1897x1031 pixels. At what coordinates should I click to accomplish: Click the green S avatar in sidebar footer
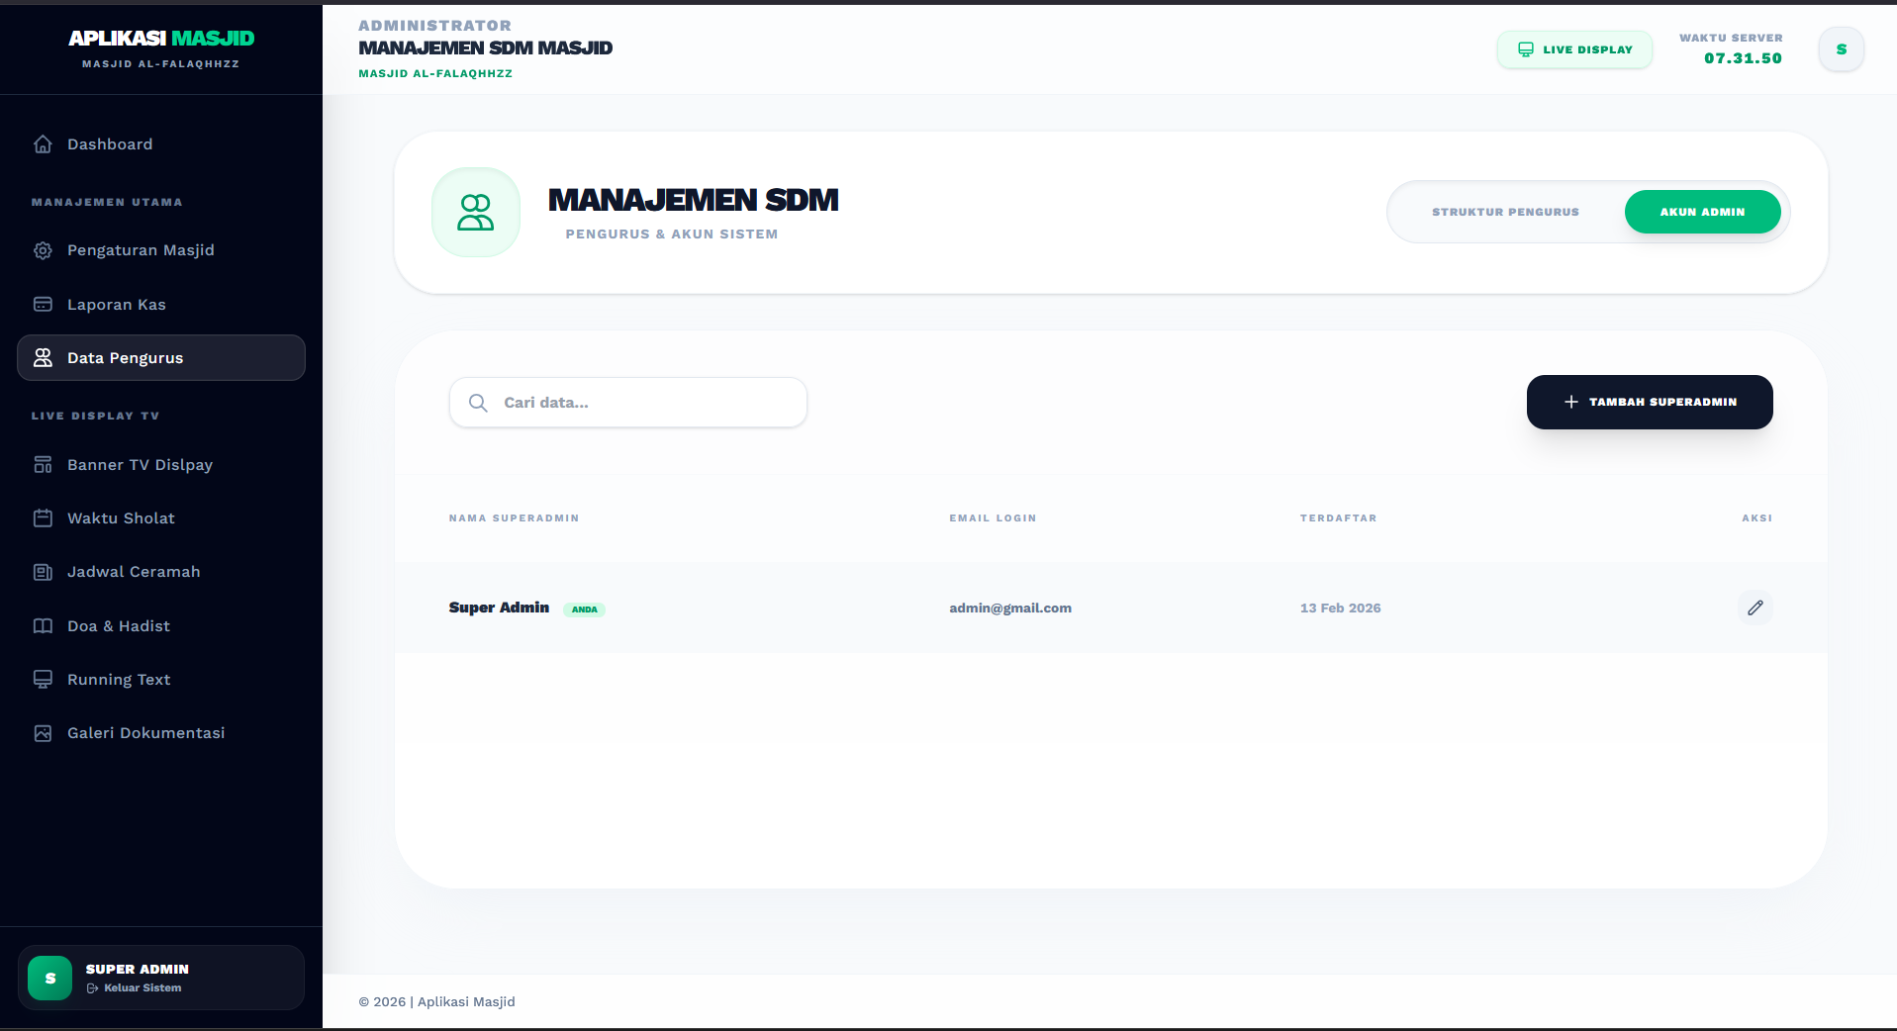pos(50,978)
